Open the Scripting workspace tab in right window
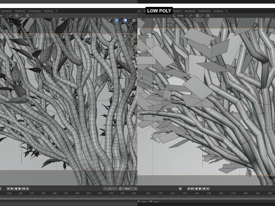Viewport: 275px width, 206px height. [218, 11]
